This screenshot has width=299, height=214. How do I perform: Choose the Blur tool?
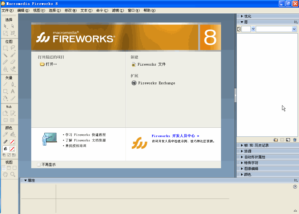coord(5,69)
